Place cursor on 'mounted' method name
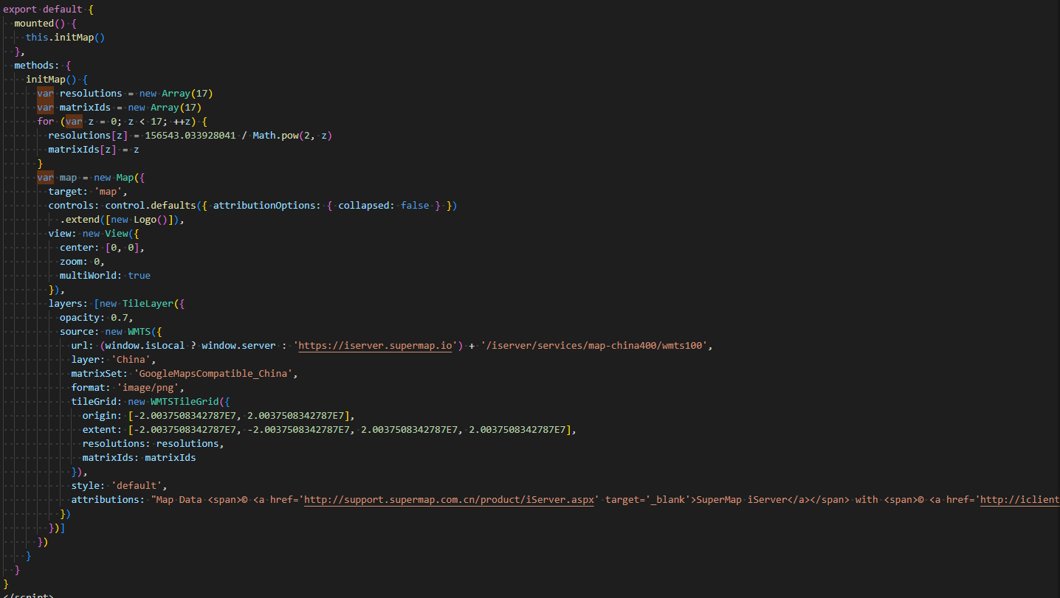 coord(34,23)
